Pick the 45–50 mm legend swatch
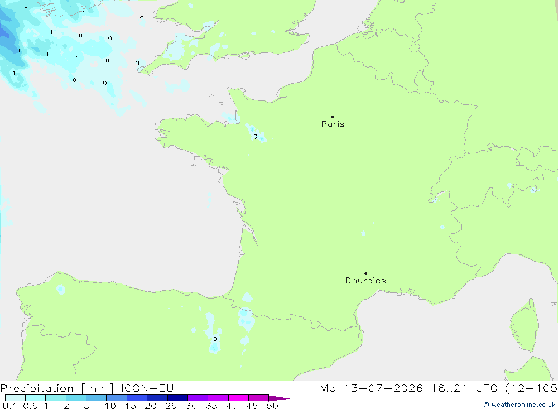The height and width of the screenshot is (409, 558). pyautogui.click(x=259, y=398)
